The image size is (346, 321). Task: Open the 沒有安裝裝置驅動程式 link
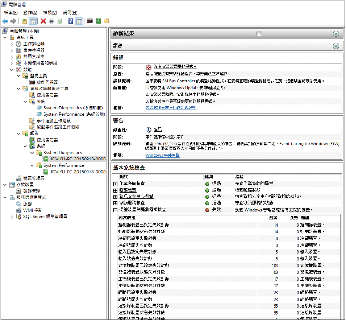[x=175, y=66]
